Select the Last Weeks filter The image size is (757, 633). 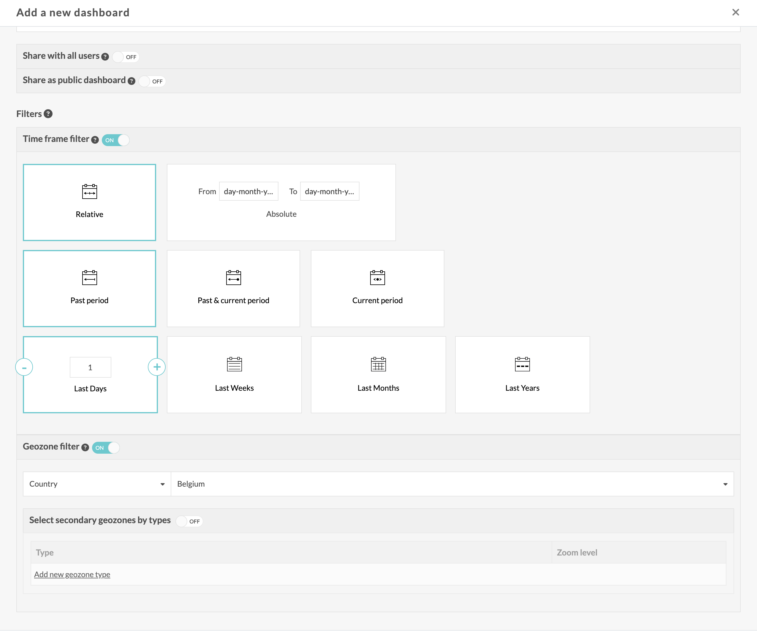[234, 374]
